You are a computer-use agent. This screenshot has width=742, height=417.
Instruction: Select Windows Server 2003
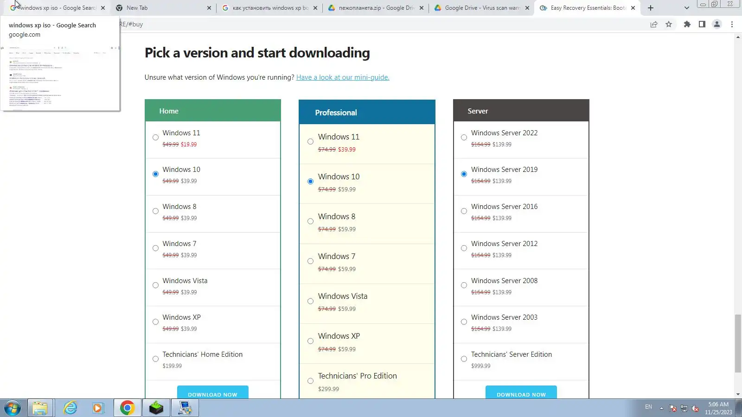464,322
